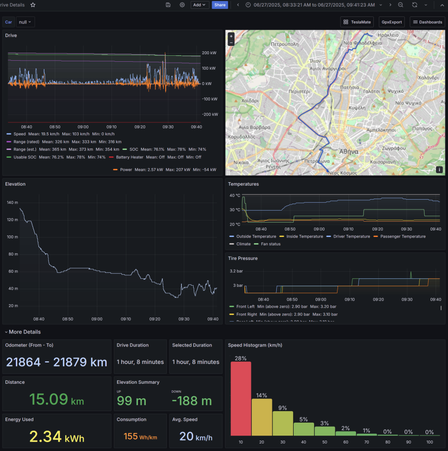
Task: Click the GpxExport link
Action: (392, 22)
